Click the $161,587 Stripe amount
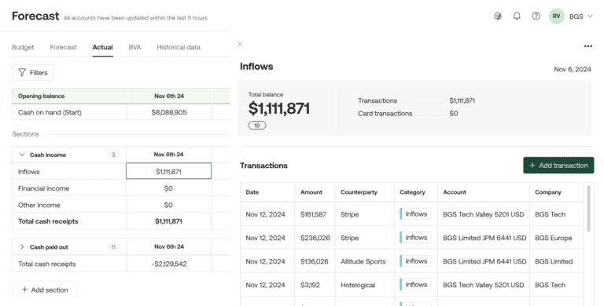Viewport: 604px width, 306px height. 313,214
